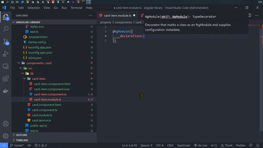Click Ln 4, Col 18 cursor position

[x=129, y=145]
